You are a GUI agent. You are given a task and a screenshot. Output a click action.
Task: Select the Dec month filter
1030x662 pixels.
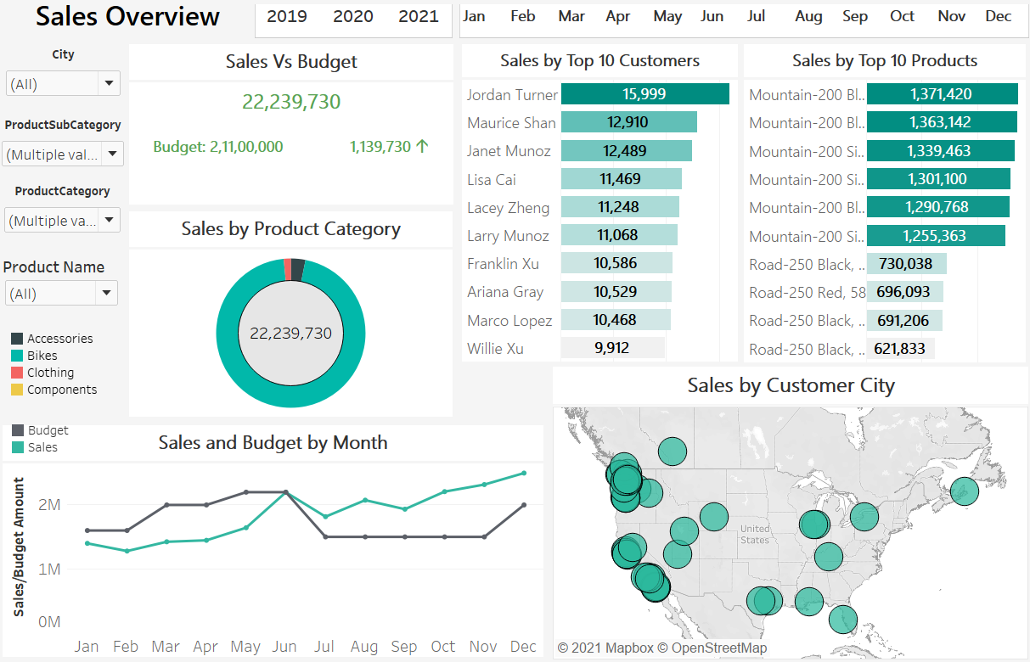point(999,16)
